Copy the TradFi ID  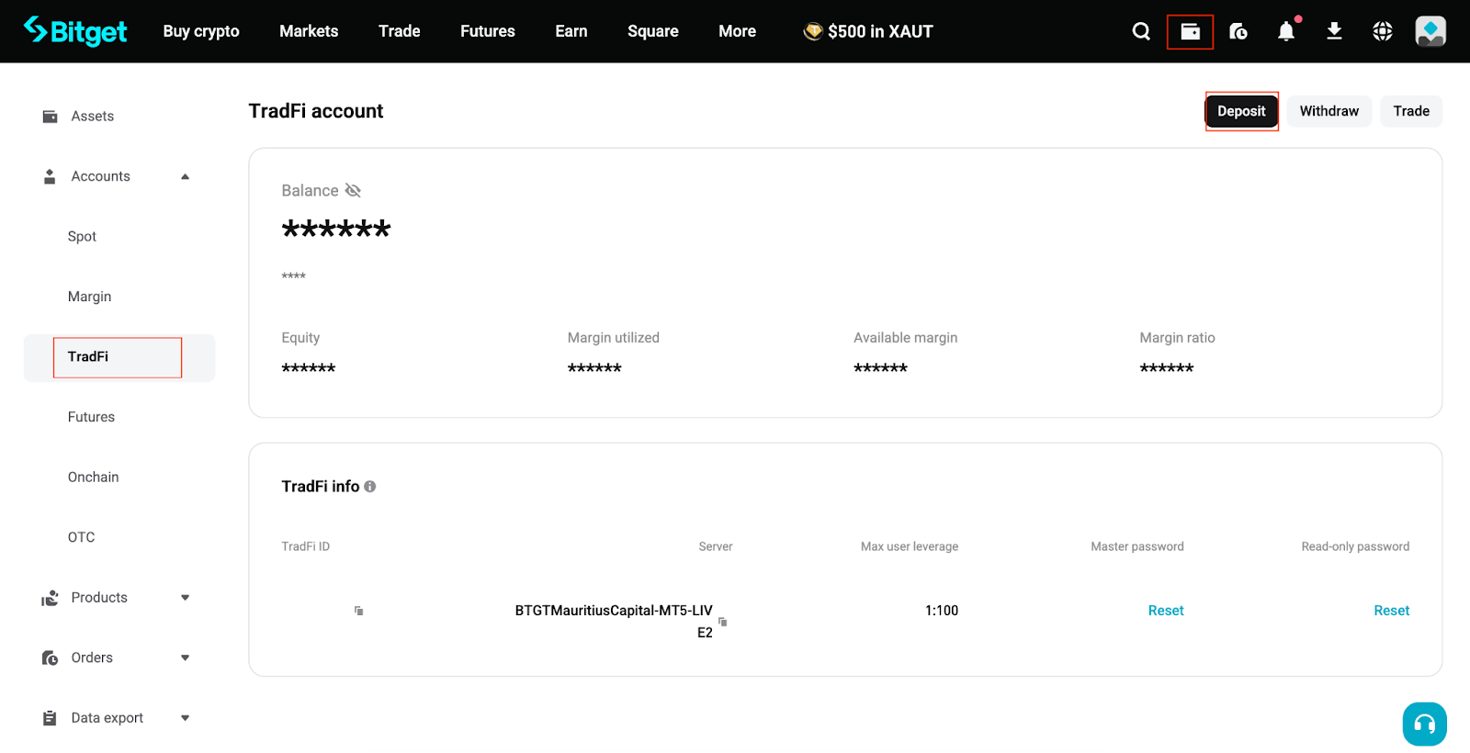(x=359, y=611)
